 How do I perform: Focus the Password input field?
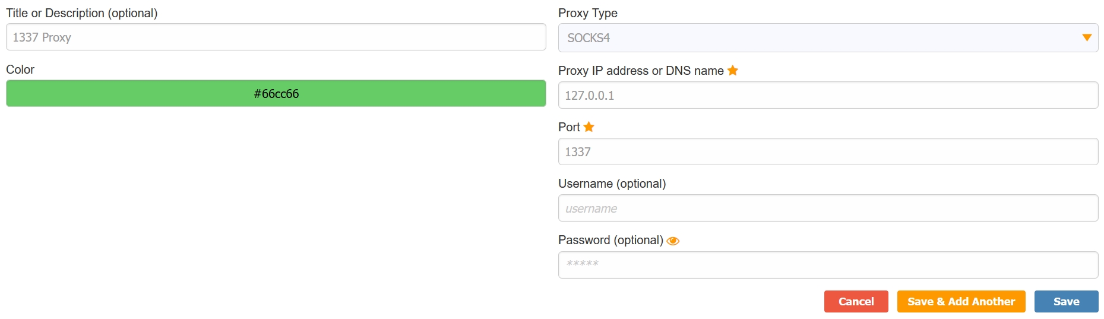click(x=828, y=265)
